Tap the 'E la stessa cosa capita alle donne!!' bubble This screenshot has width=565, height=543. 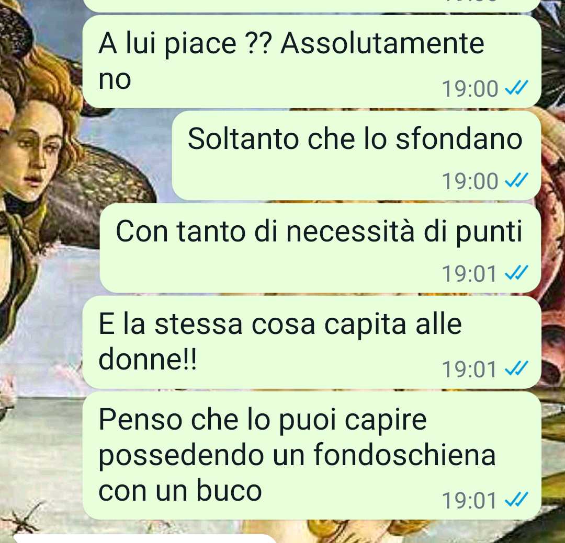pyautogui.click(x=312, y=342)
